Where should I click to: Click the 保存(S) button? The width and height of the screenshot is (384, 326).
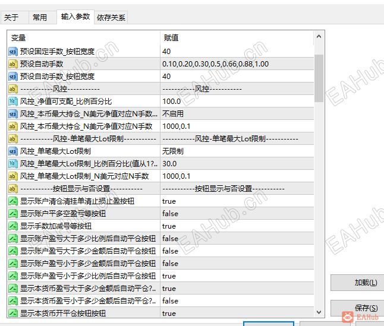pyautogui.click(x=358, y=308)
